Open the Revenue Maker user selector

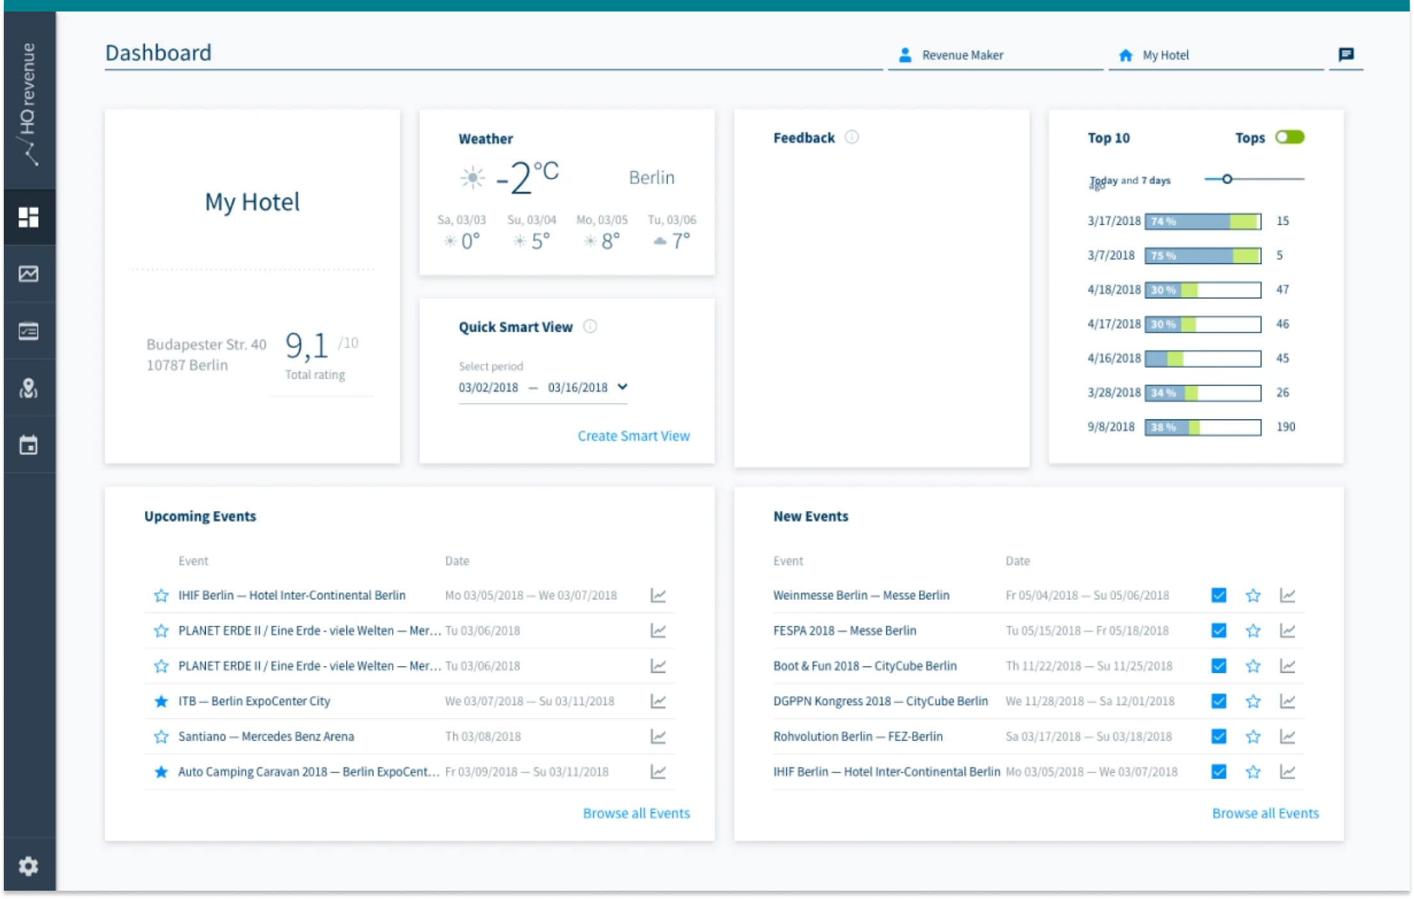[962, 55]
